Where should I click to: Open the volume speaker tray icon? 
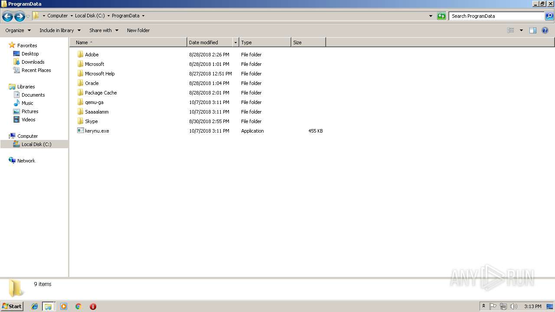514,306
